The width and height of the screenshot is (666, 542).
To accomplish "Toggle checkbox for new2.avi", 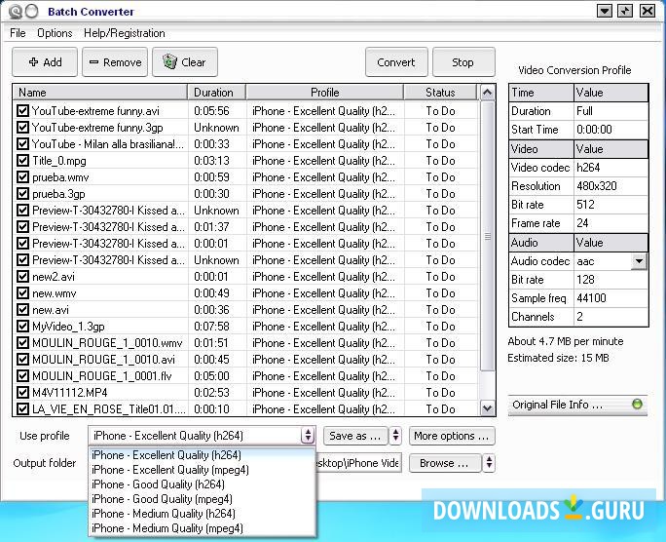I will coord(22,277).
